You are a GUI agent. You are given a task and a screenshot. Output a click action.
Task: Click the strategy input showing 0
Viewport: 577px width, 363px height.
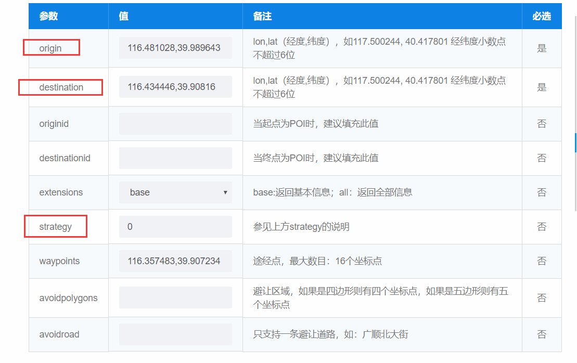tap(175, 227)
